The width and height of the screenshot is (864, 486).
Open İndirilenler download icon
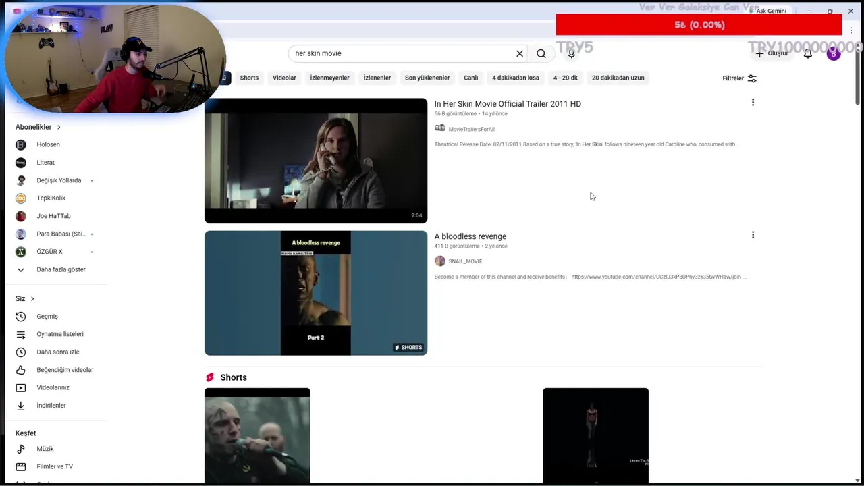coord(21,406)
